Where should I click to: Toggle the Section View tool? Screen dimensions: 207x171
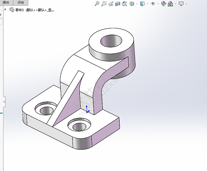(118, 4)
